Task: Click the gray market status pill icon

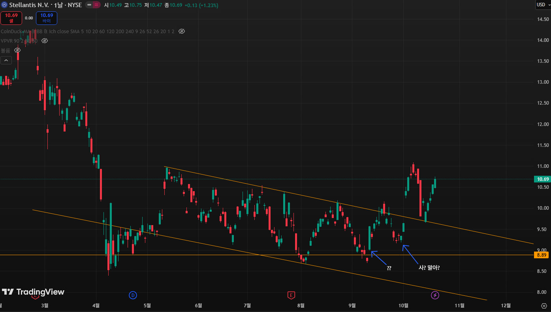Action: [x=89, y=5]
